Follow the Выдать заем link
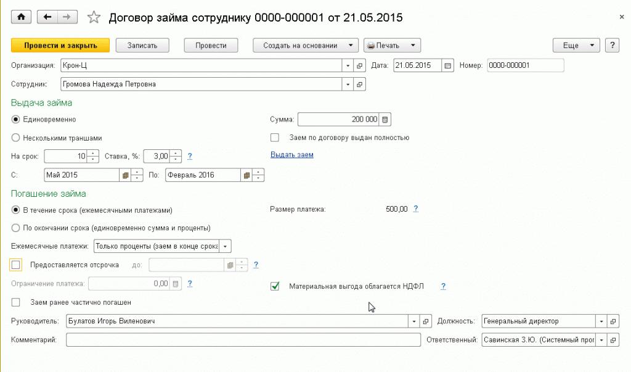 [x=291, y=155]
